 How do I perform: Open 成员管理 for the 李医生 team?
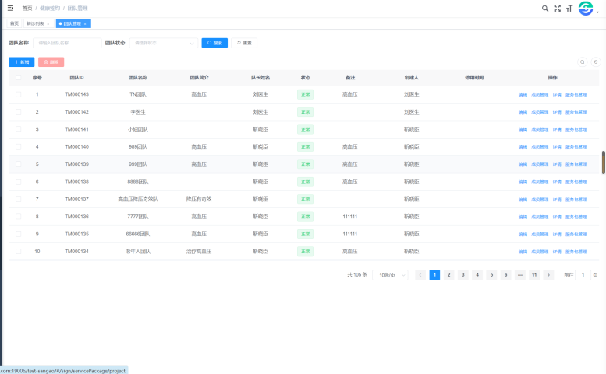540,112
